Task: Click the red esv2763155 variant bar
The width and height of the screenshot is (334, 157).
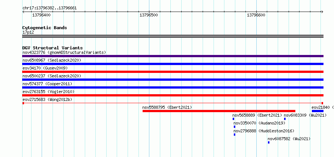Action: 173,95
